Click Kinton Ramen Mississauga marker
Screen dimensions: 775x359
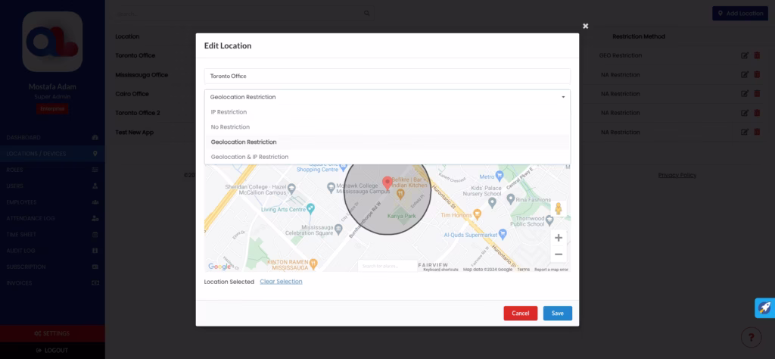(313, 263)
